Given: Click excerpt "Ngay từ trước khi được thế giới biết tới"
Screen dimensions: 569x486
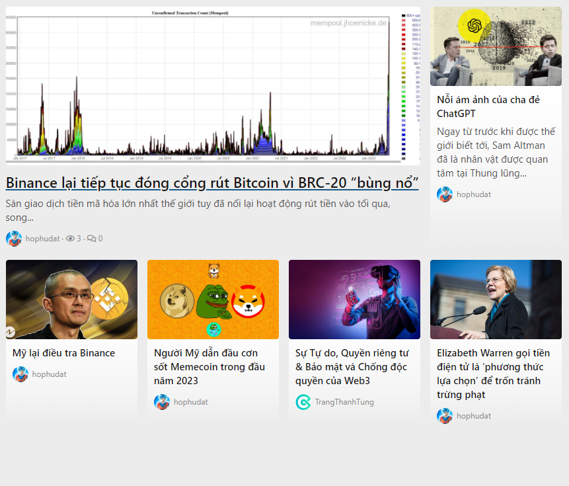Looking at the screenshot, I should [496, 152].
